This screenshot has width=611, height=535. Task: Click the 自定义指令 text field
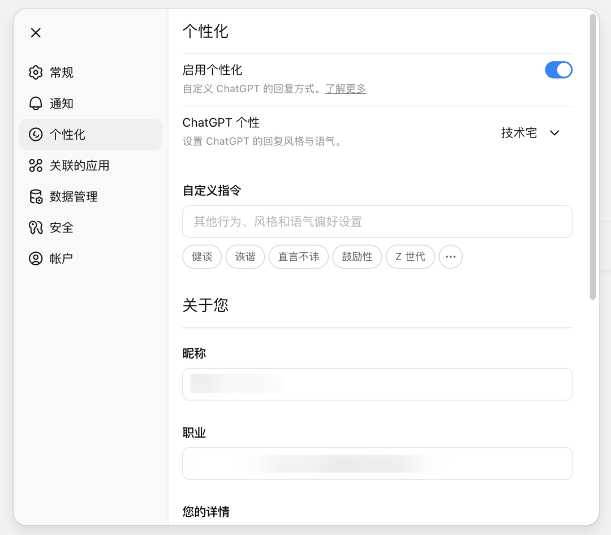click(x=377, y=222)
